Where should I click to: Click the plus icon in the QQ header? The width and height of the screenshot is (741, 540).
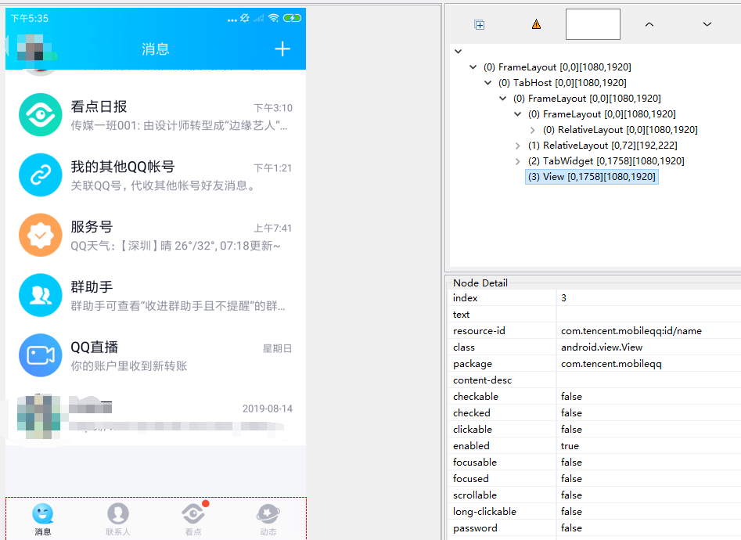282,49
